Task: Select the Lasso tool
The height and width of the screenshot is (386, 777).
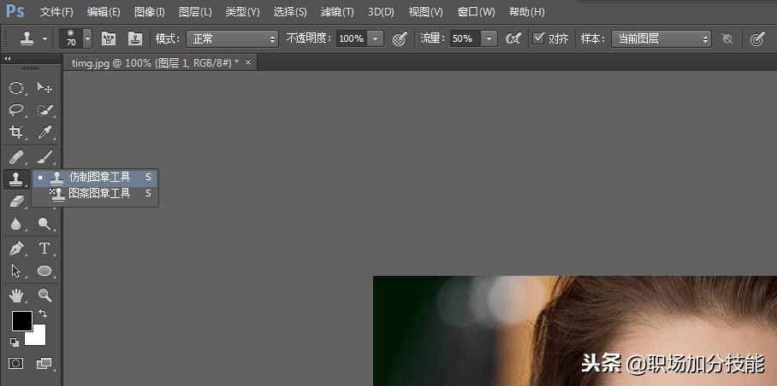Action: click(x=16, y=109)
